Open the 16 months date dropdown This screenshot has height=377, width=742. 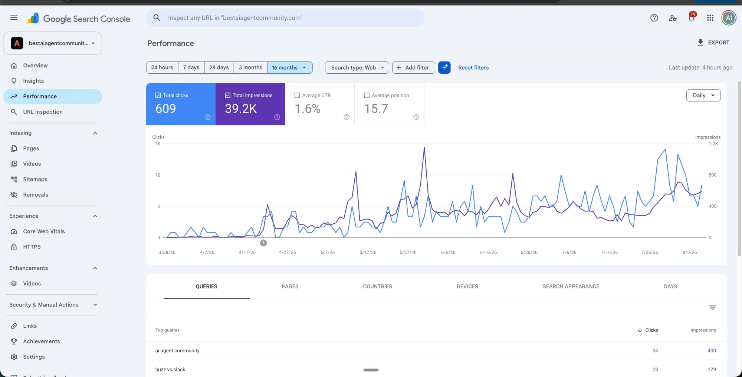[289, 67]
